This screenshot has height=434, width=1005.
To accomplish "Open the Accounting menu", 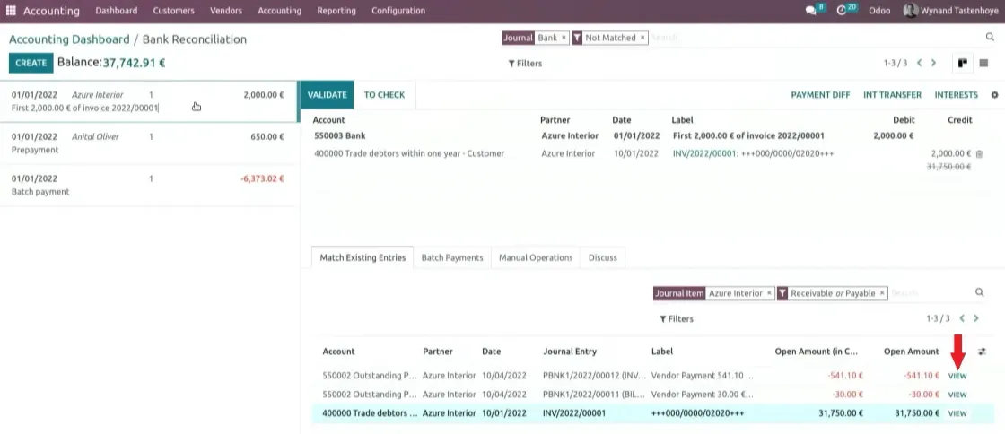I will [279, 11].
